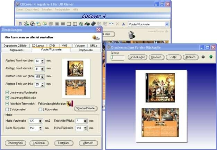The image size is (217, 150).
Task: Switch to the Doppelseite tab
Action: [86, 50]
